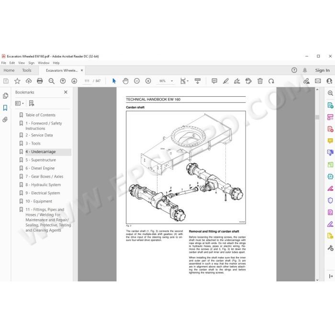Open page thumbnails panel
Screen dimensions: 335x335
(6, 96)
